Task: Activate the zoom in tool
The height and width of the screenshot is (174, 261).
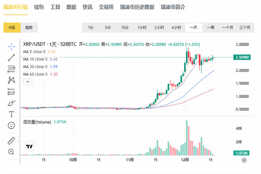Action: point(12,152)
